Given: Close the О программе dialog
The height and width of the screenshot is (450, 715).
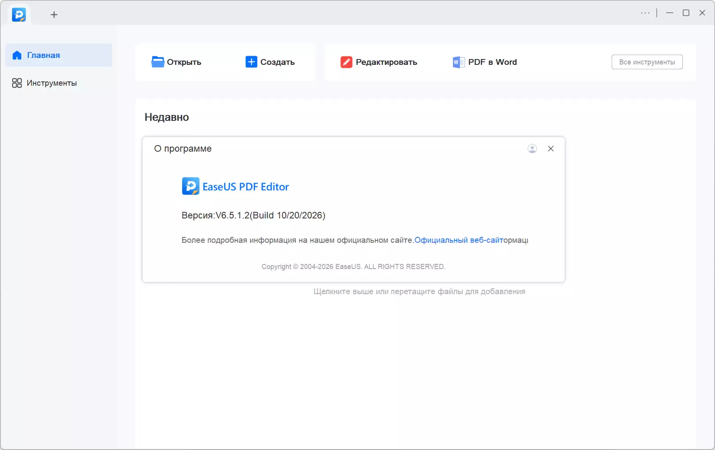Looking at the screenshot, I should pyautogui.click(x=551, y=149).
